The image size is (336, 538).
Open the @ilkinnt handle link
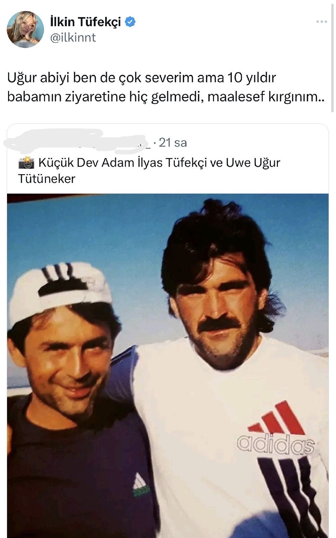[73, 37]
